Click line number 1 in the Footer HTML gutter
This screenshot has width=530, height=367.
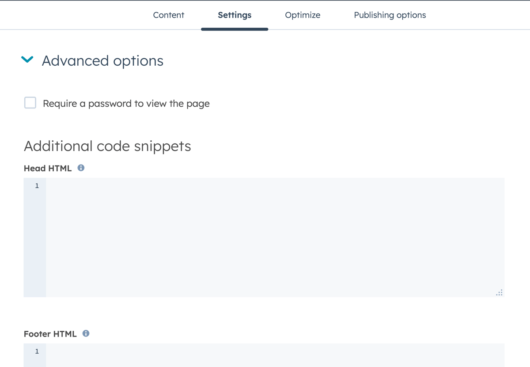click(36, 351)
